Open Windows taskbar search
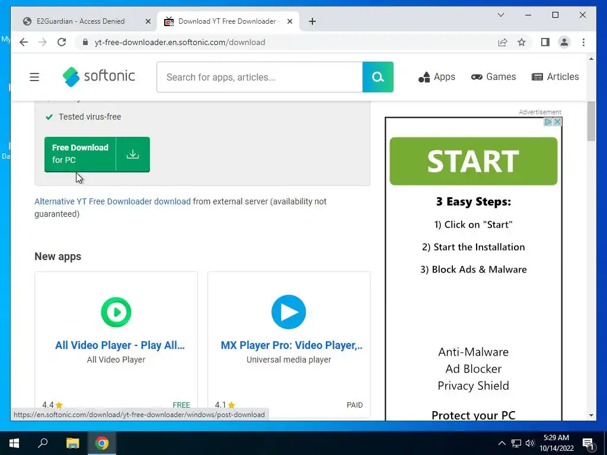 [43, 443]
